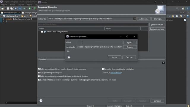
Task: Click the maximize view icon in right panel
Action: pos(184,12)
